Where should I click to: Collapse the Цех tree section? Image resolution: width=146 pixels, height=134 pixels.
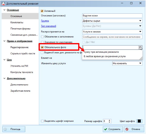click(4, 60)
